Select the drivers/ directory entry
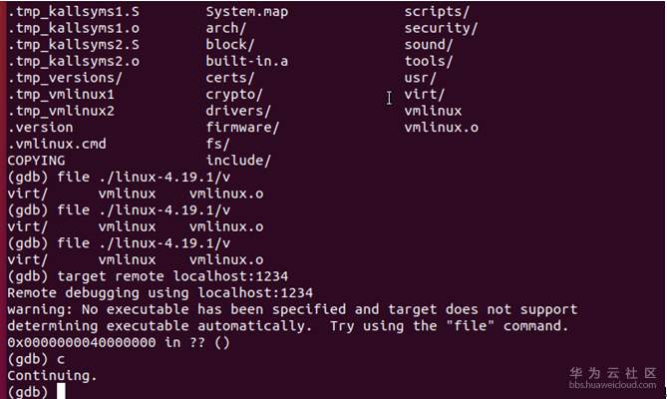This screenshot has width=667, height=399. point(238,111)
